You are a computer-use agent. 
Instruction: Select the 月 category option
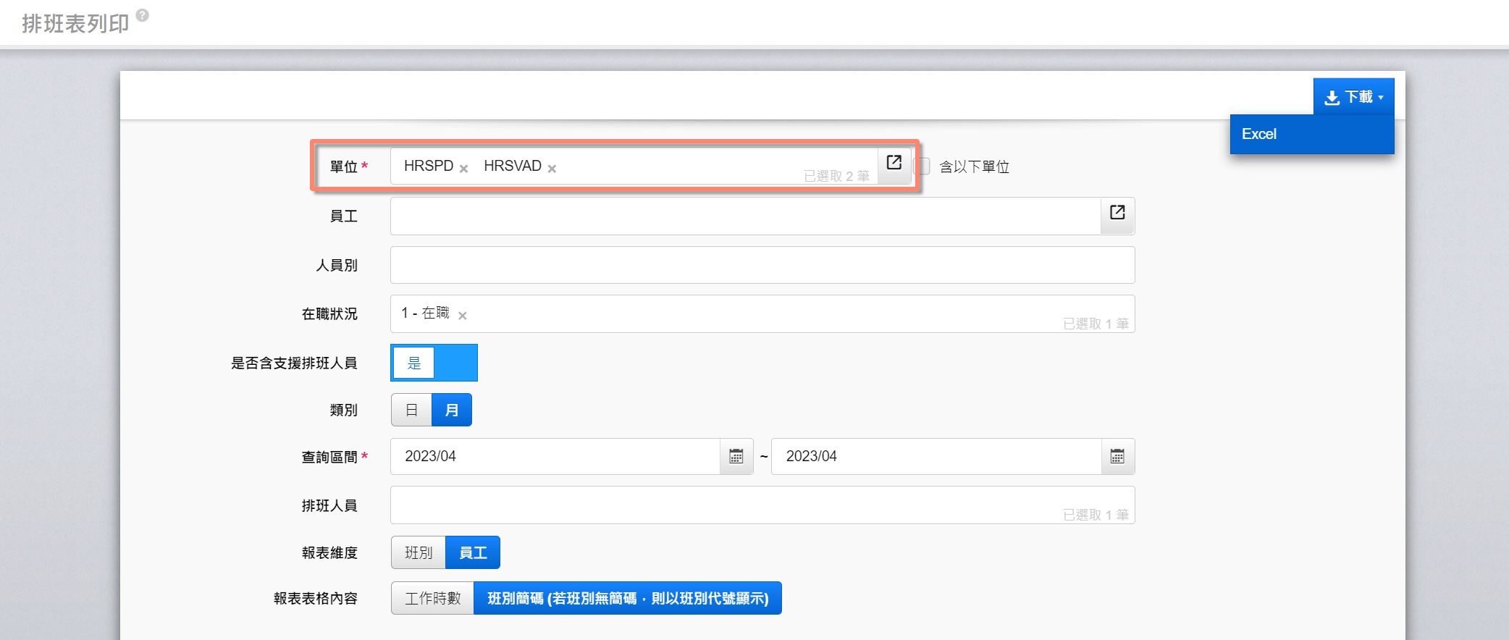[452, 410]
